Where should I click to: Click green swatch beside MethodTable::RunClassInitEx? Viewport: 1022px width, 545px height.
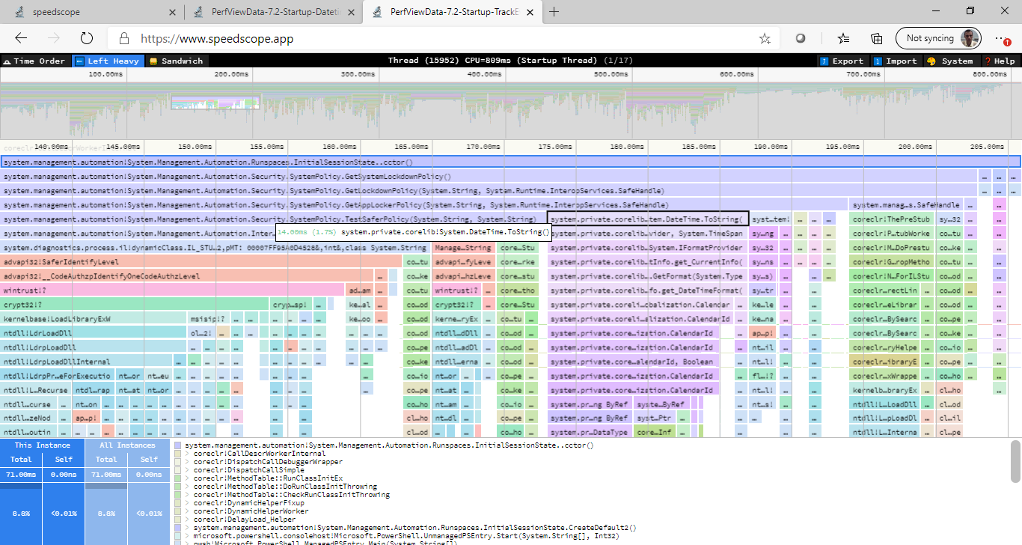178,478
